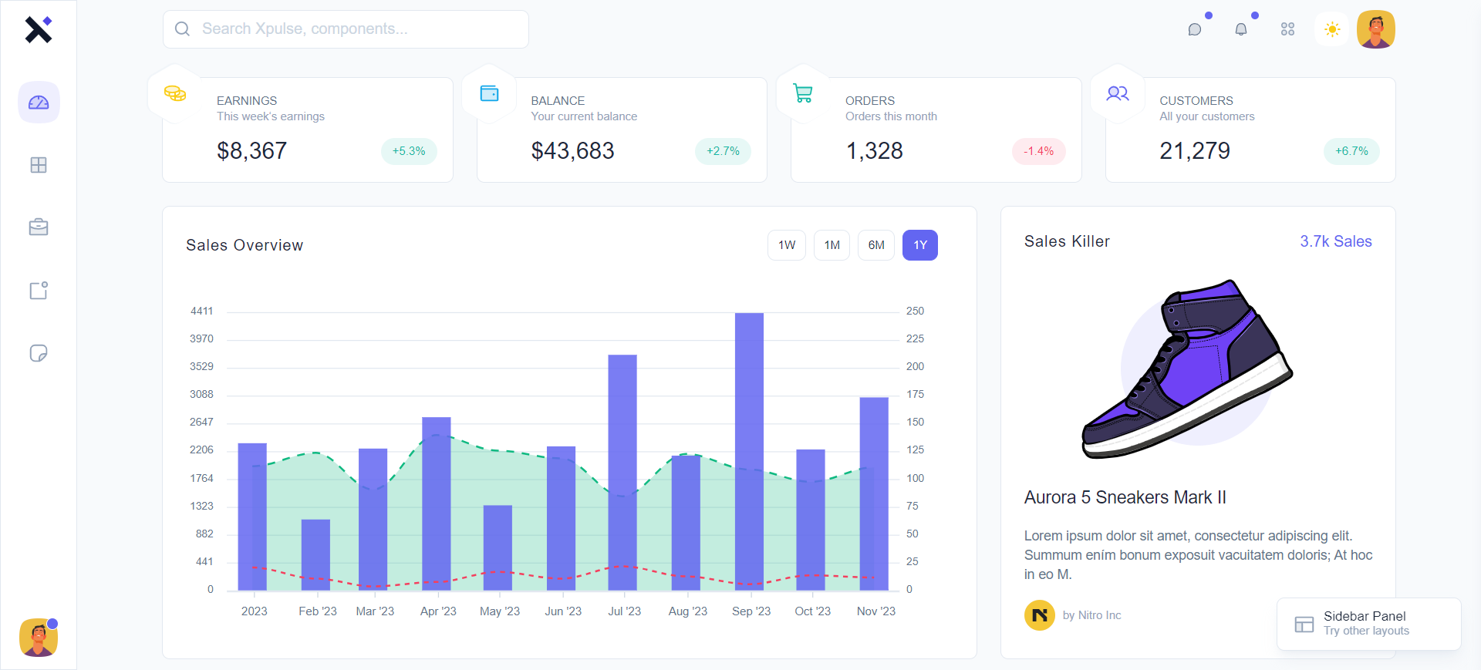
Task: Click the sticky note sidebar icon
Action: point(39,353)
